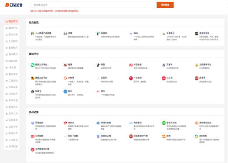Open the 网易号 icon
228x163 pixels.
coord(197,78)
